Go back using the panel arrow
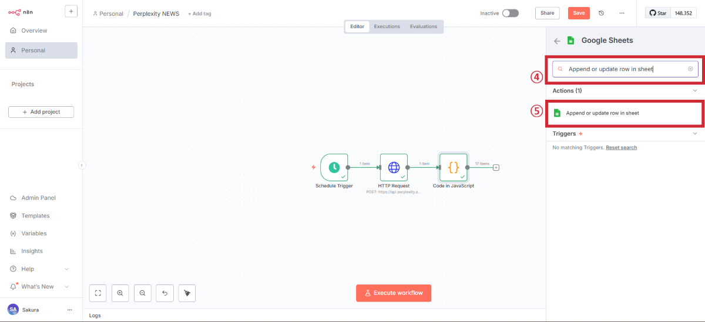The width and height of the screenshot is (705, 322). pos(557,41)
